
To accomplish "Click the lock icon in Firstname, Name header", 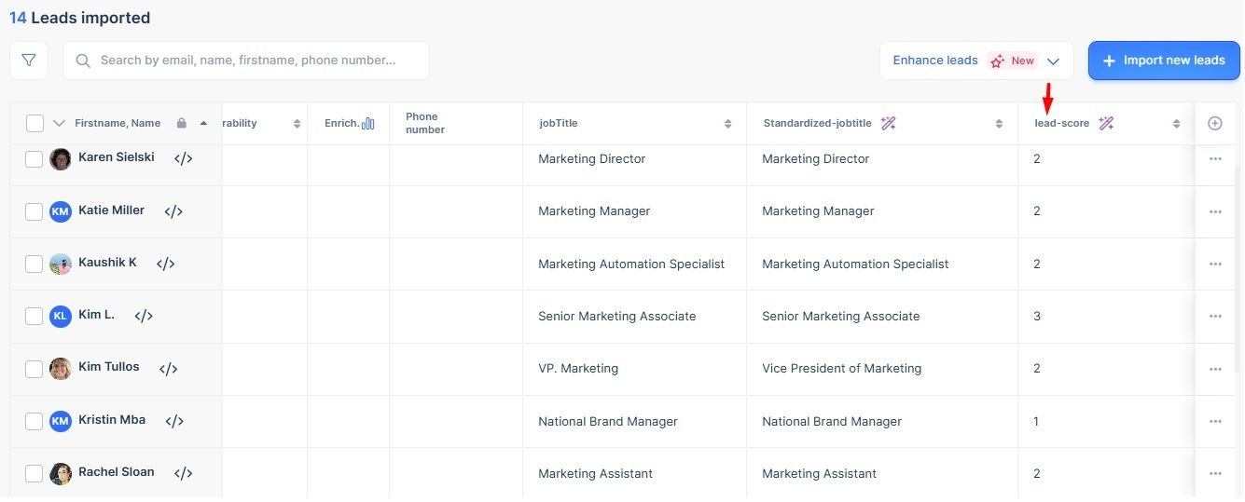I will 182,123.
